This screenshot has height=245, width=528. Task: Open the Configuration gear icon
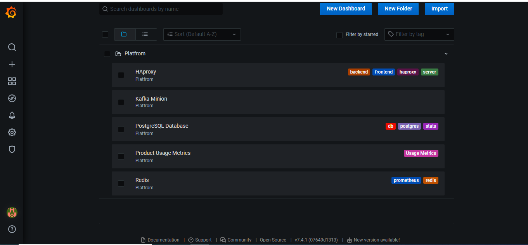click(x=12, y=132)
